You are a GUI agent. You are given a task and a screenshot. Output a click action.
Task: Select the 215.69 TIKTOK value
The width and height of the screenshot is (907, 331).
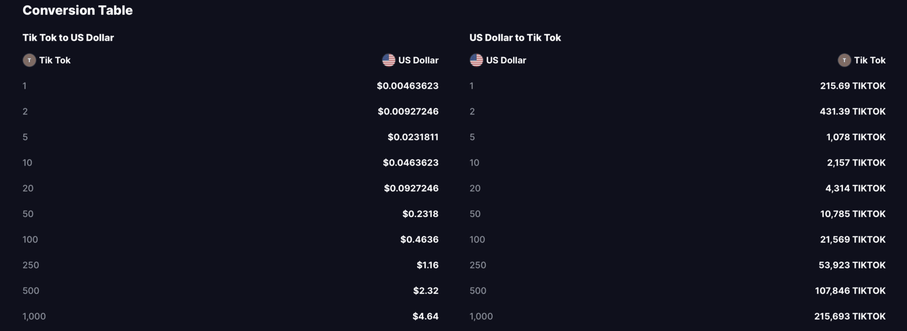853,86
